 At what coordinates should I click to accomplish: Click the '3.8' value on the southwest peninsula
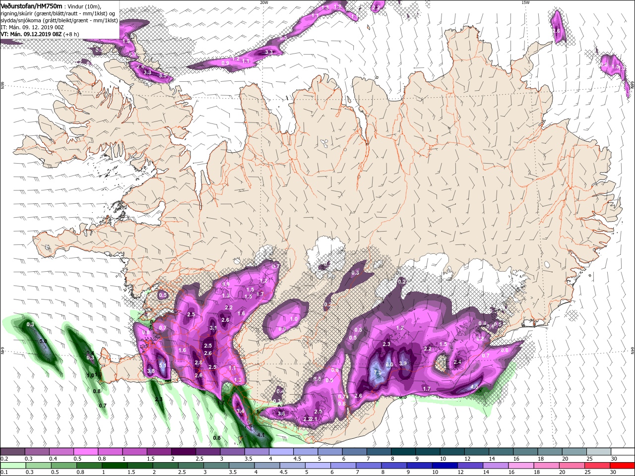(x=151, y=371)
